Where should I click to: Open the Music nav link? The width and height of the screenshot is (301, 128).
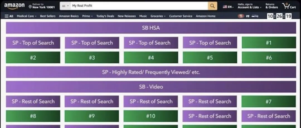pyautogui.click(x=143, y=16)
